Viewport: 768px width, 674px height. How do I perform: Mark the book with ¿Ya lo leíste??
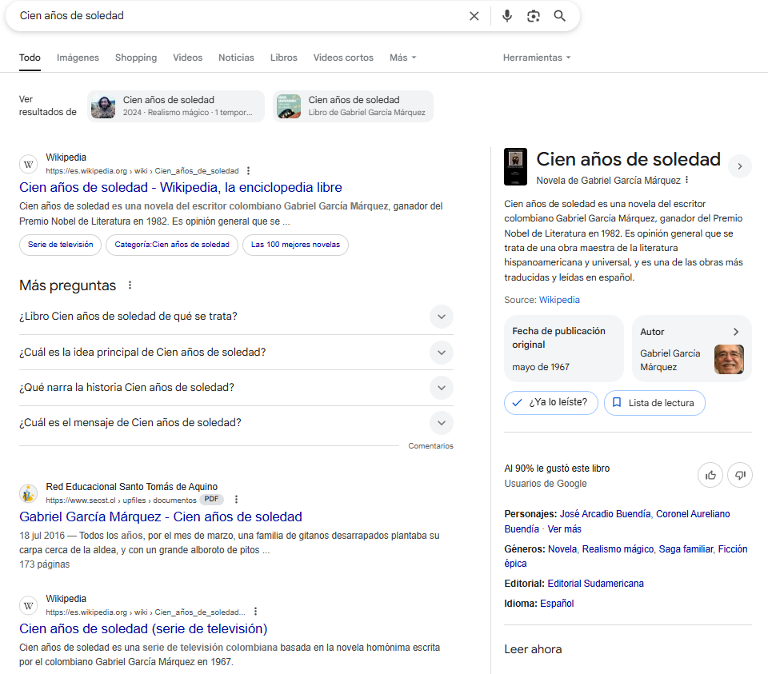[551, 403]
